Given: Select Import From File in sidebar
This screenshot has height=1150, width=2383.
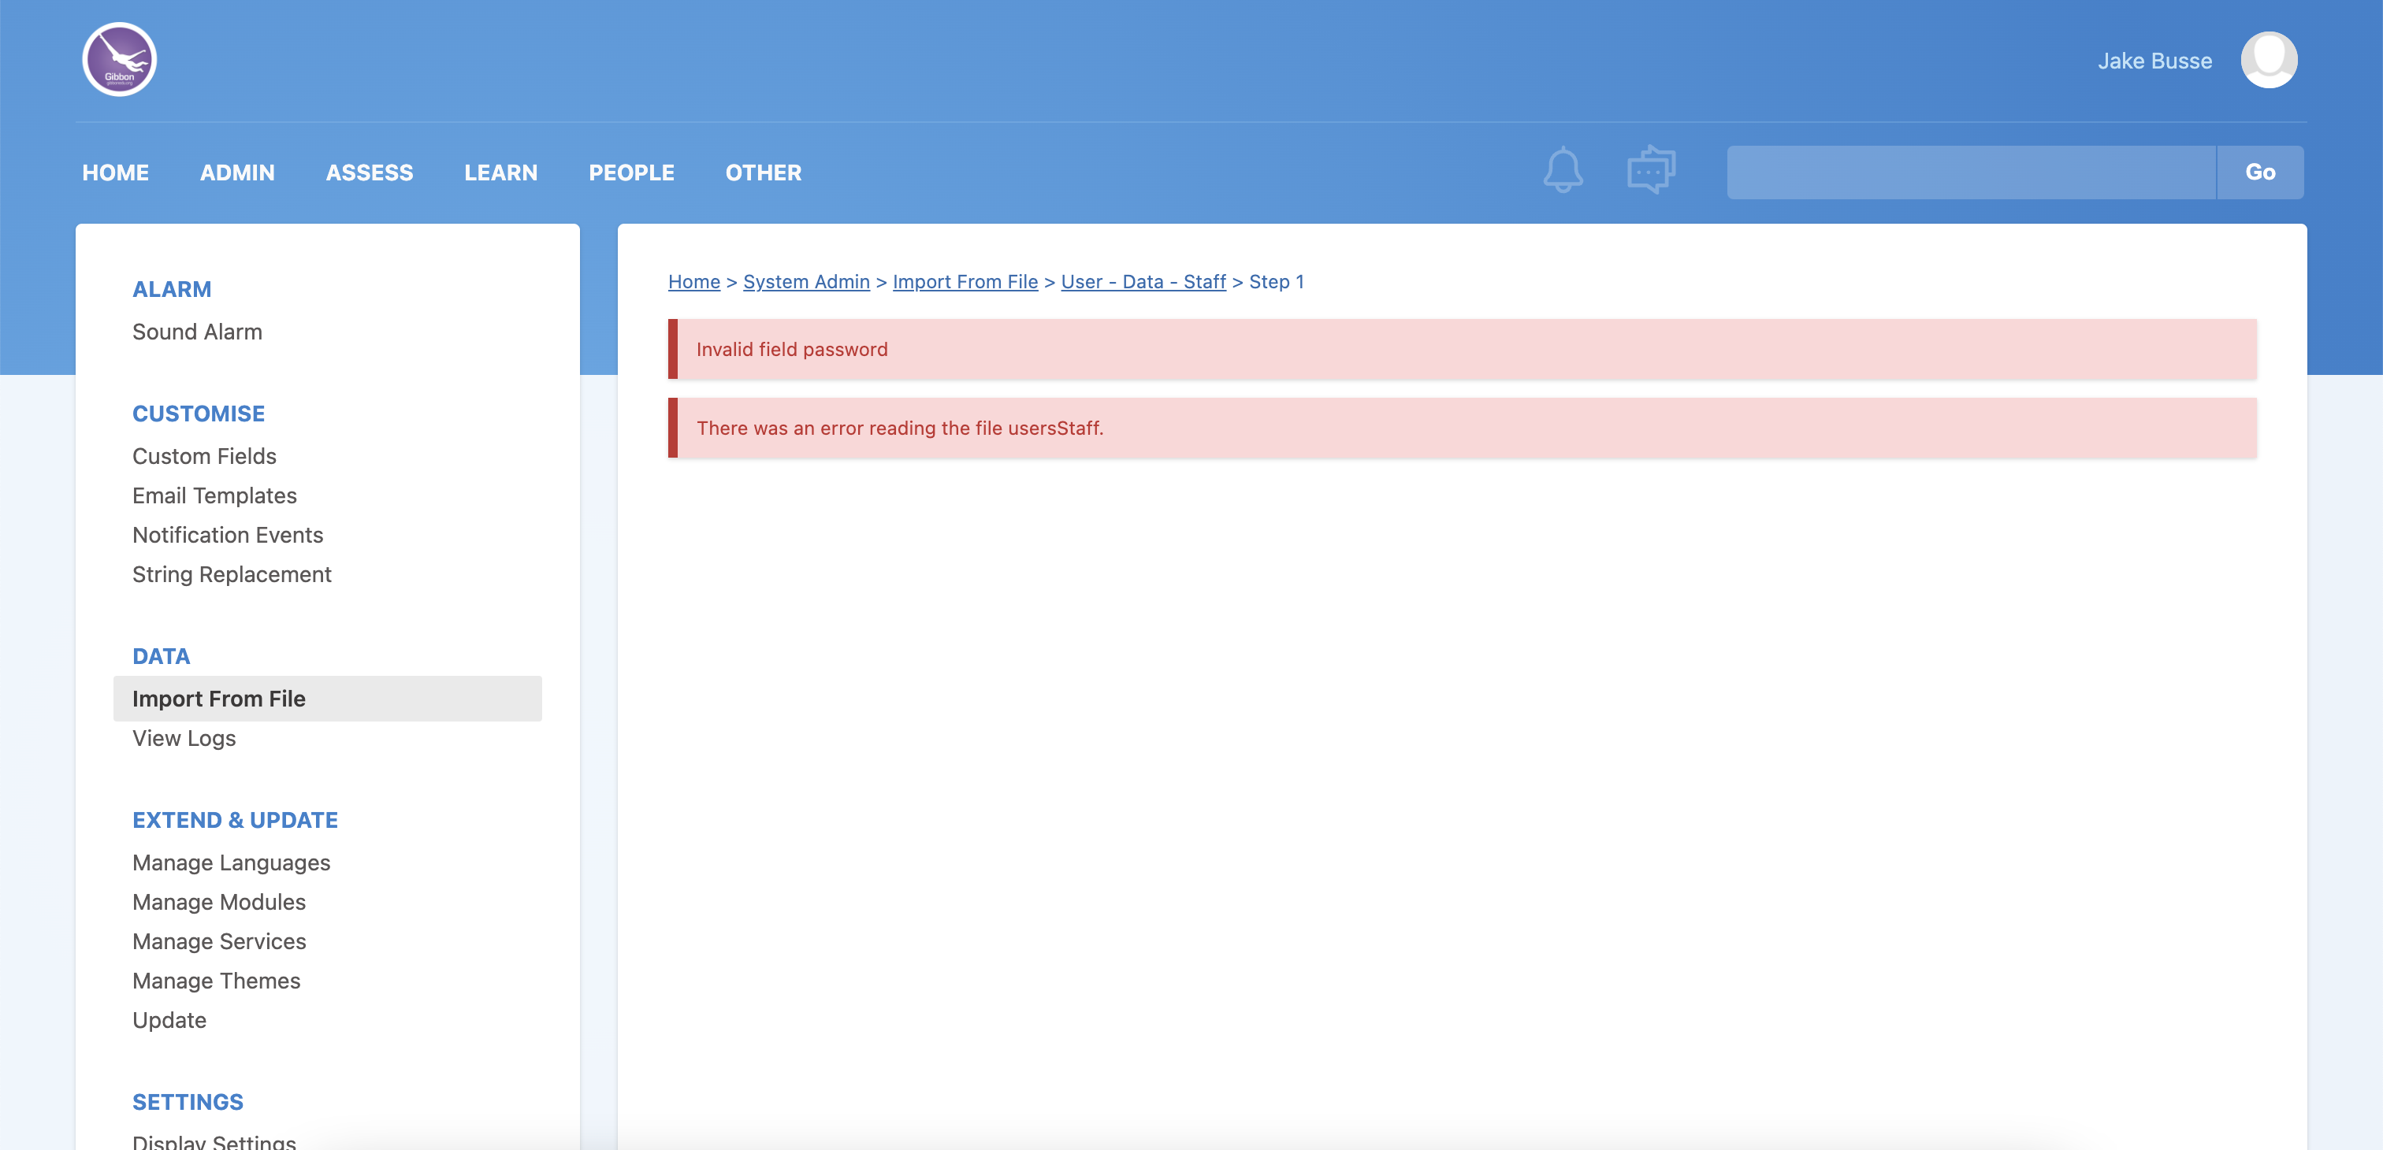Looking at the screenshot, I should [328, 699].
